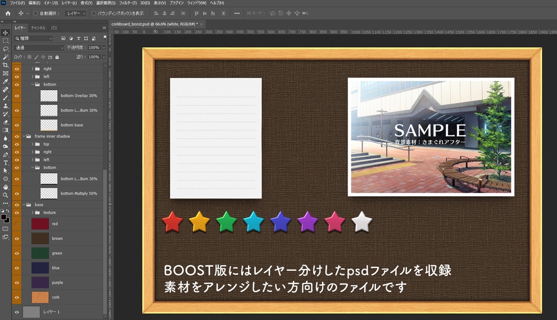Click align left edges icon
557x320 pixels.
click(x=156, y=14)
